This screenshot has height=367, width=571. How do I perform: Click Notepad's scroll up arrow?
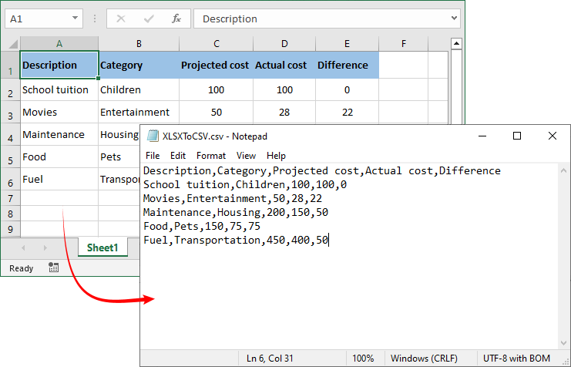pyautogui.click(x=563, y=170)
